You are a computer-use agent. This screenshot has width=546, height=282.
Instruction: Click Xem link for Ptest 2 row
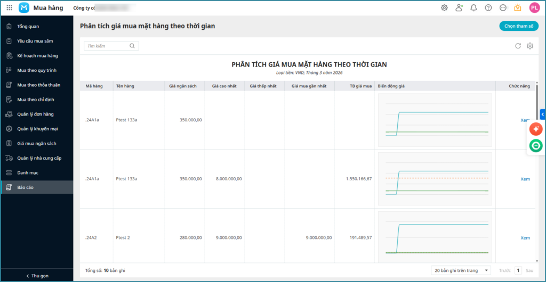(525, 238)
